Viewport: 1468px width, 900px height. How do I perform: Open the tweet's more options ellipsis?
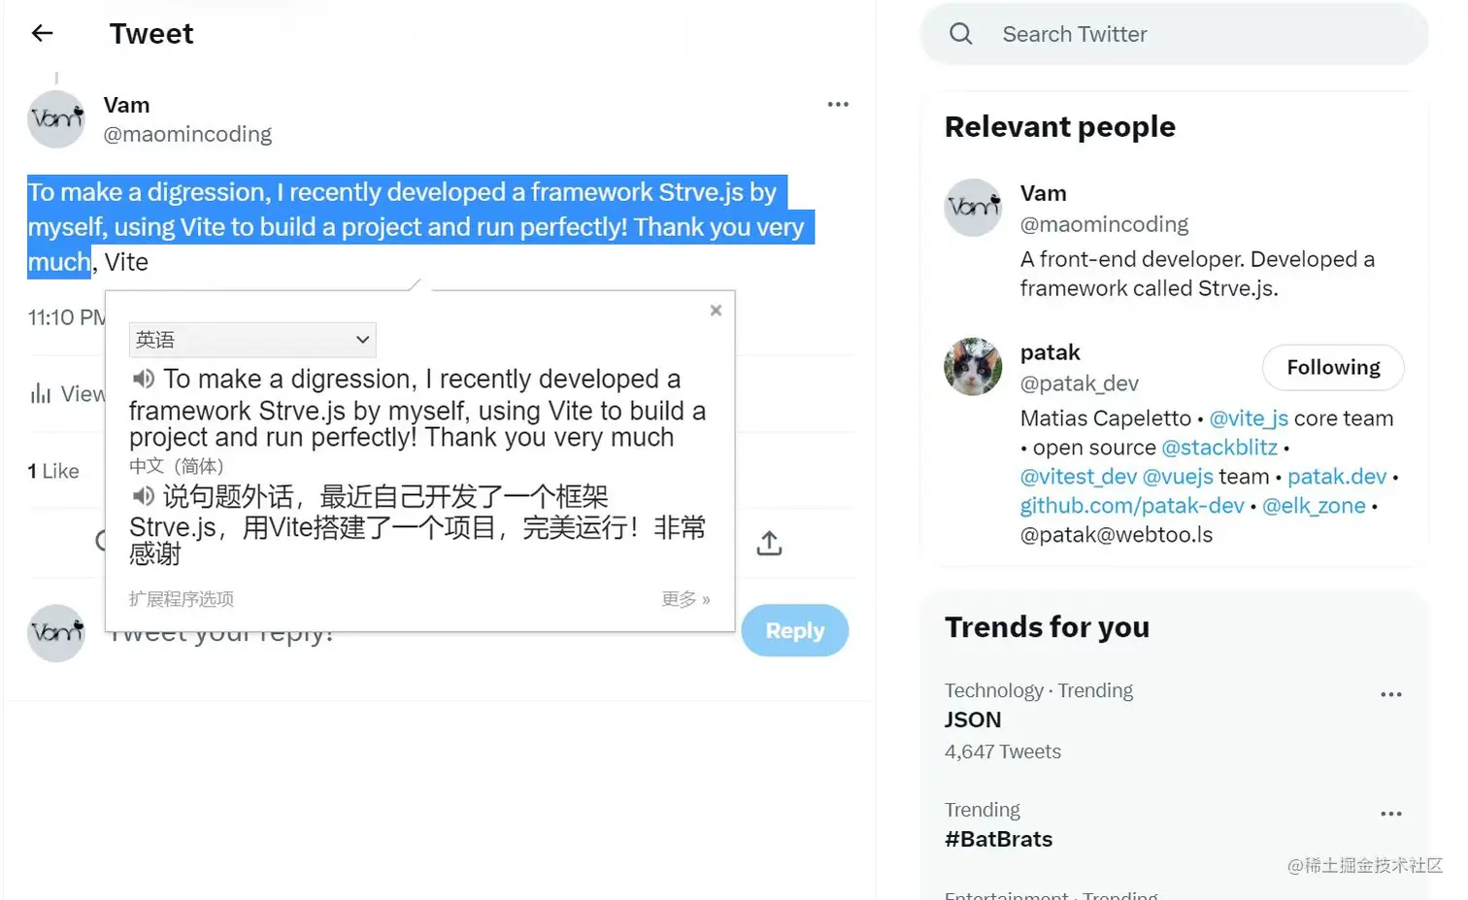click(838, 104)
